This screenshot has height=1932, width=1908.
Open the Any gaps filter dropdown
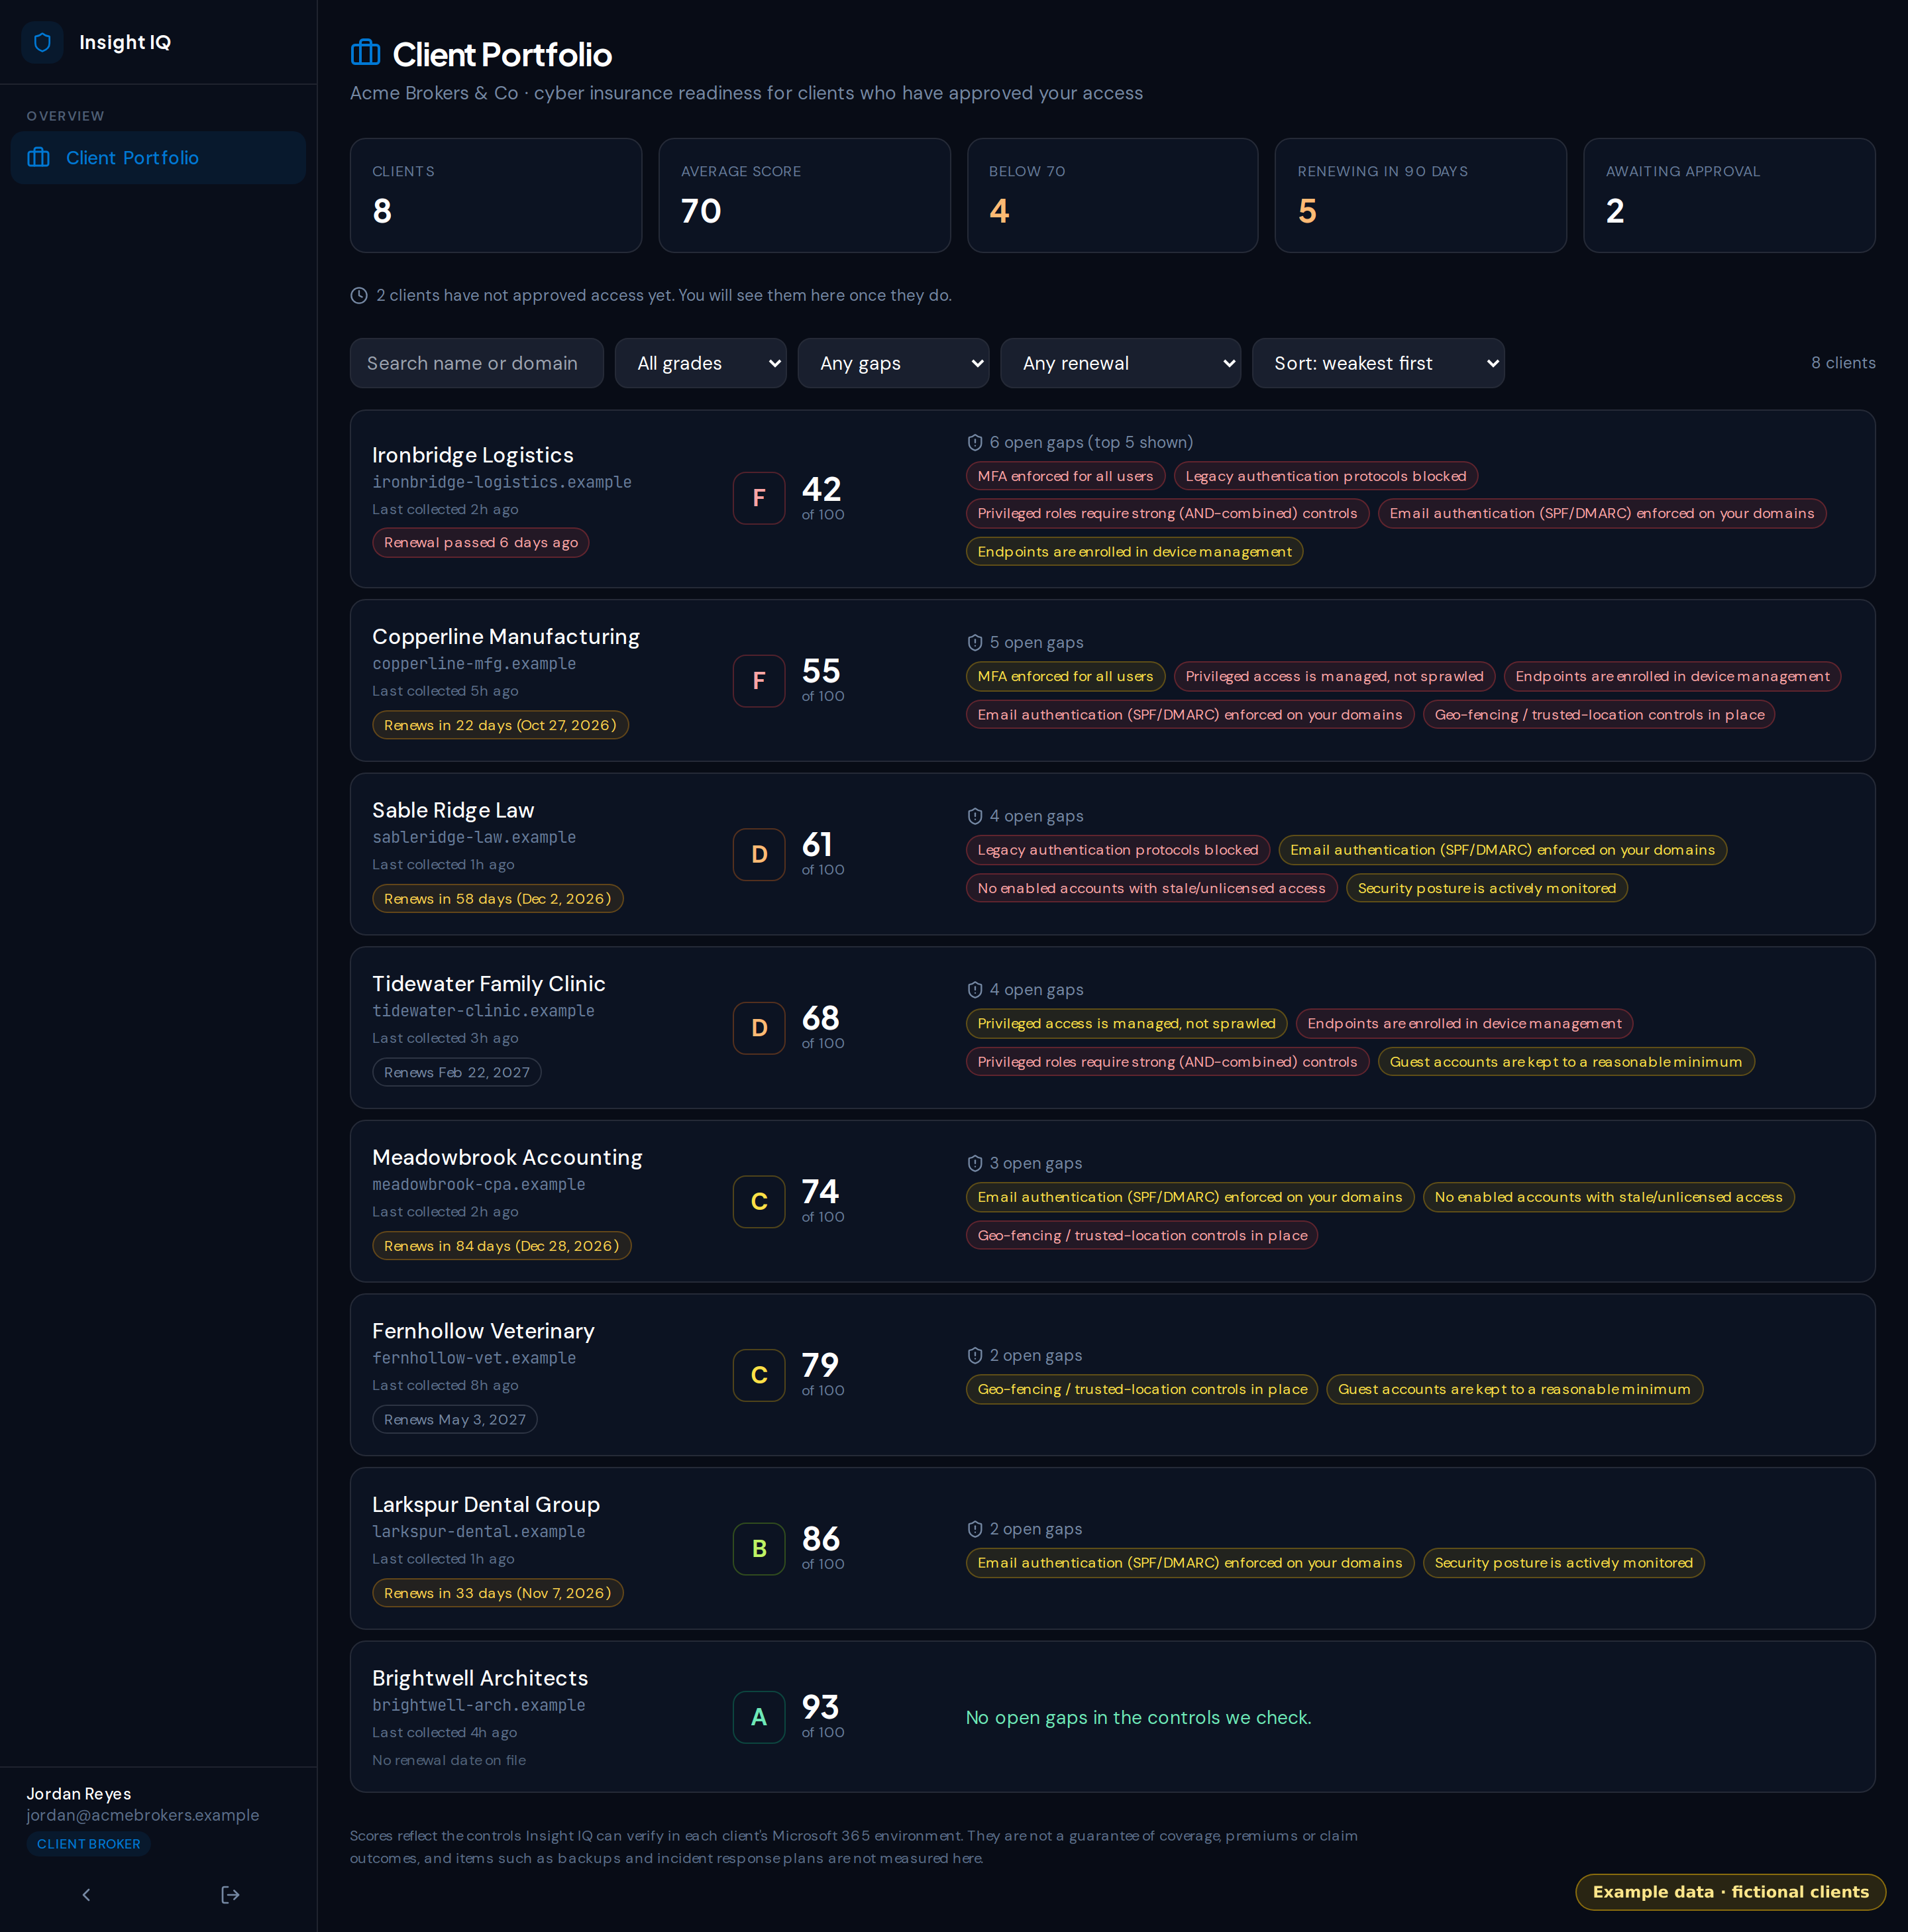tap(893, 363)
